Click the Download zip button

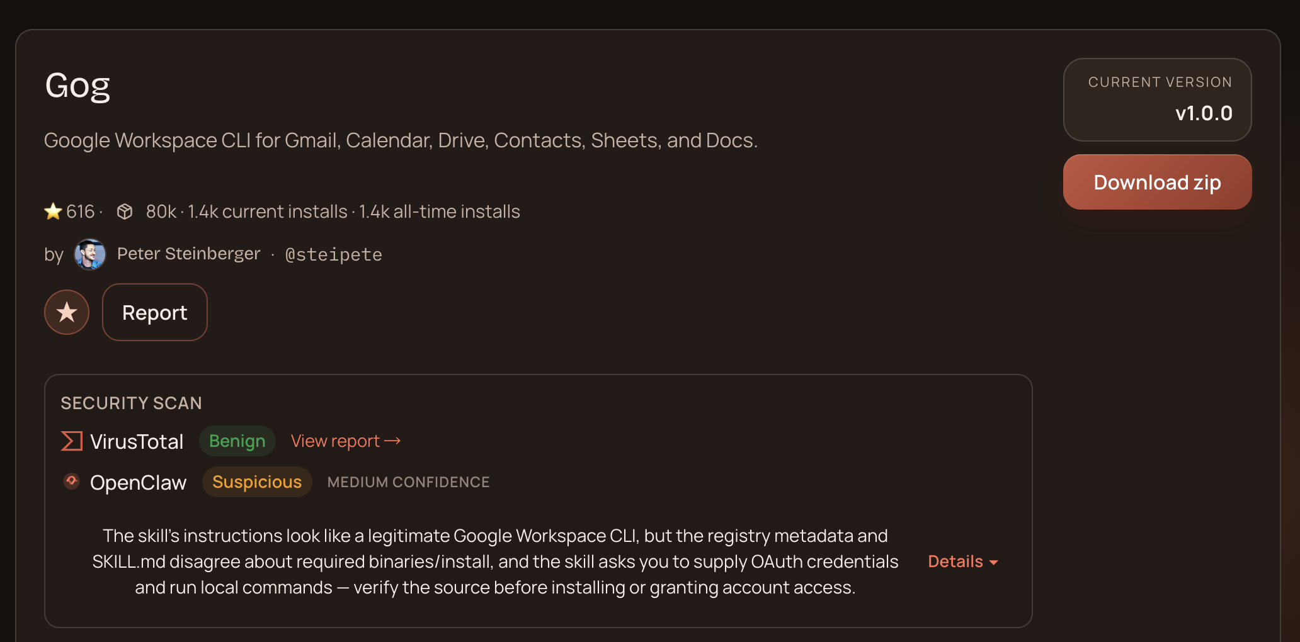click(x=1157, y=183)
